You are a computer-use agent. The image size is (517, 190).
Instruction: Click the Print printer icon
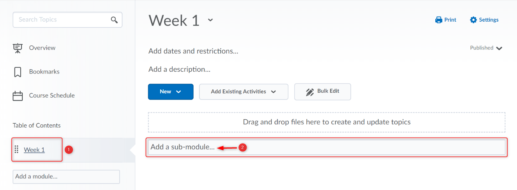[x=439, y=20]
